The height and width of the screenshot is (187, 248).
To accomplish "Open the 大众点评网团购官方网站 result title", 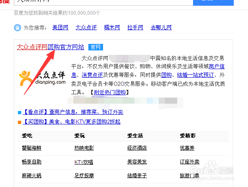I will [x=50, y=47].
